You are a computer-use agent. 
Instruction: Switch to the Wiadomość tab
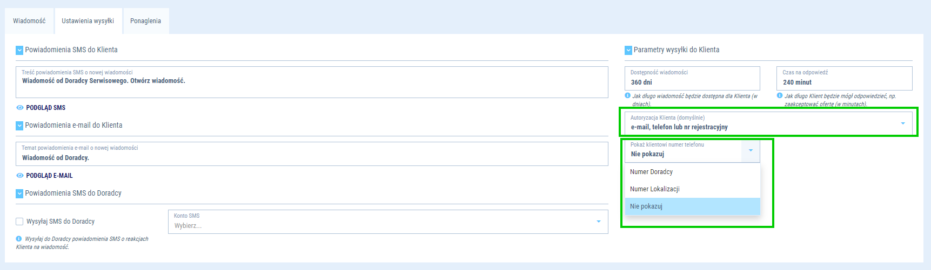pos(29,21)
